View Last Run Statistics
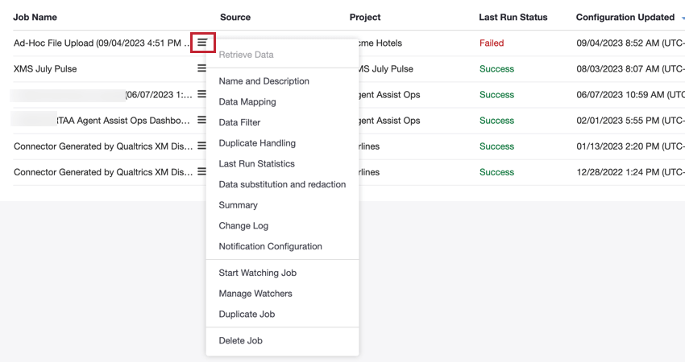685x362 pixels. 256,164
